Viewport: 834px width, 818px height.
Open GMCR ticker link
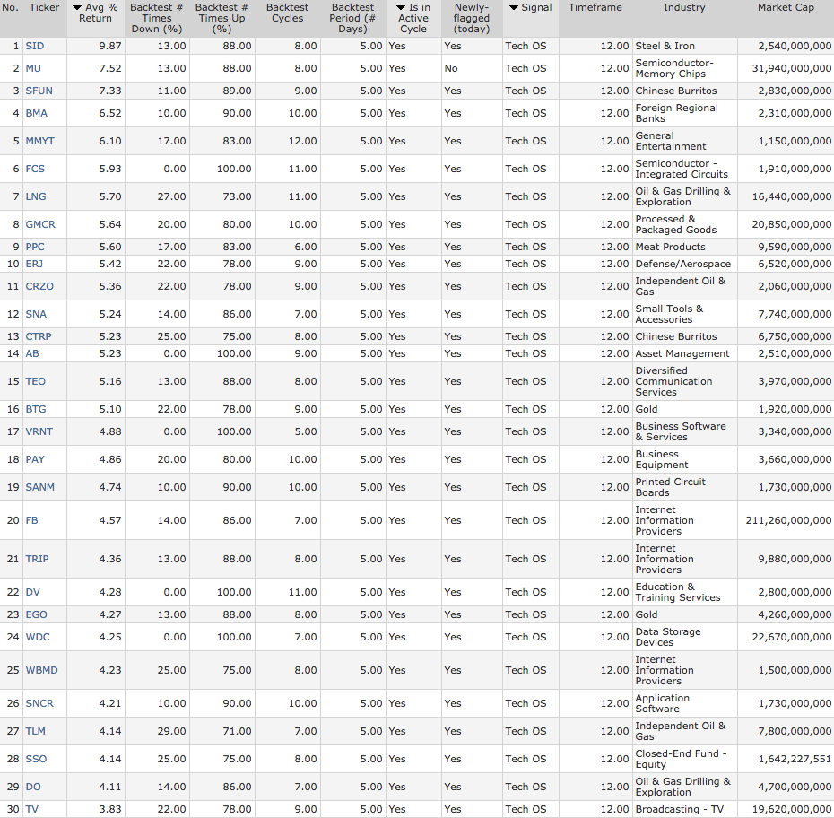pos(40,224)
